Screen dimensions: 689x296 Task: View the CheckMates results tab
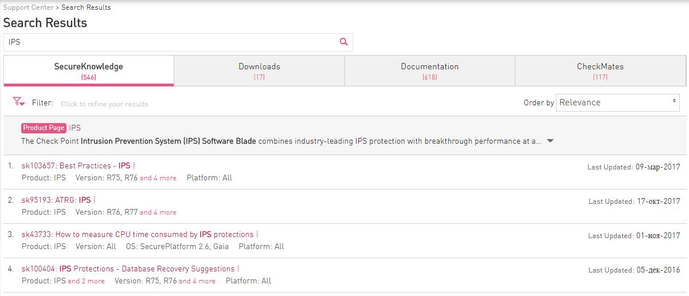click(600, 70)
